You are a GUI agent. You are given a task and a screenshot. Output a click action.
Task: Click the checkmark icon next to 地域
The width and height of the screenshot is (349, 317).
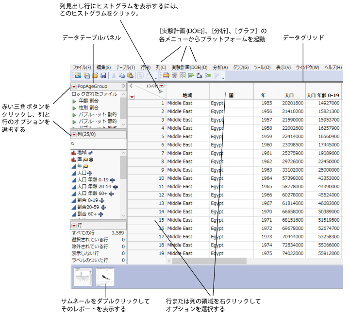click(90, 153)
